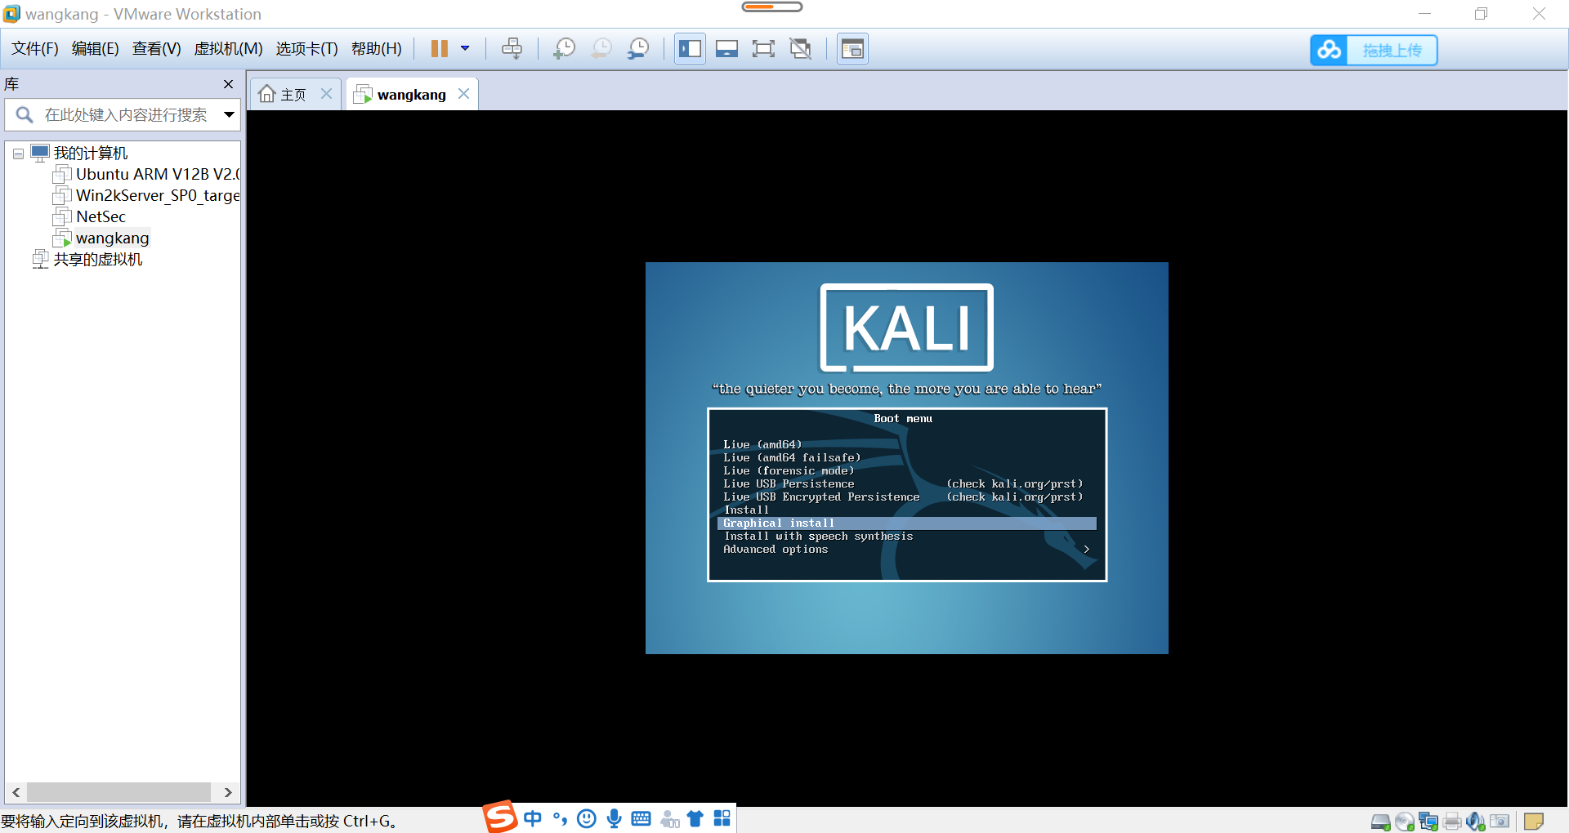1569x833 pixels.
Task: Open the 文件(F) menu
Action: click(x=35, y=49)
